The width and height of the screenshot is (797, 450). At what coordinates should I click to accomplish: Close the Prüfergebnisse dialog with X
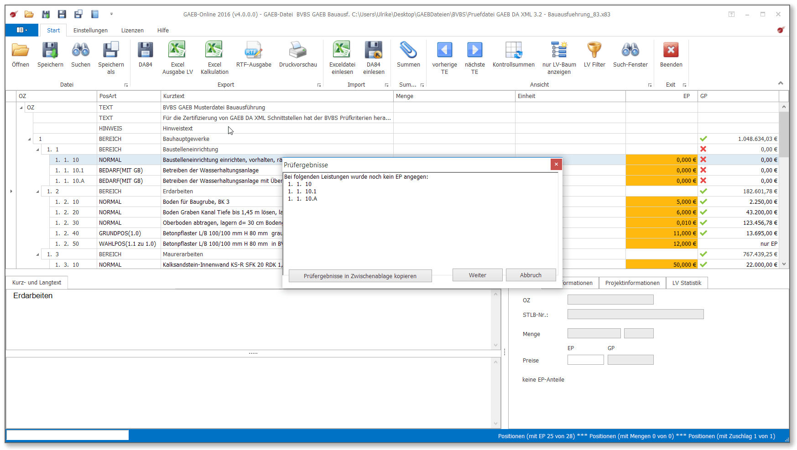coord(556,165)
